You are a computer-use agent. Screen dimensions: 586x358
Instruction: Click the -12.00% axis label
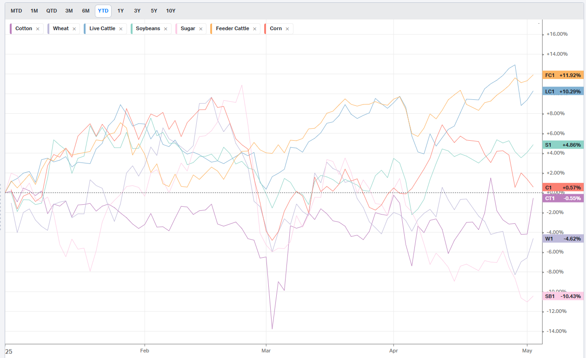pyautogui.click(x=557, y=311)
